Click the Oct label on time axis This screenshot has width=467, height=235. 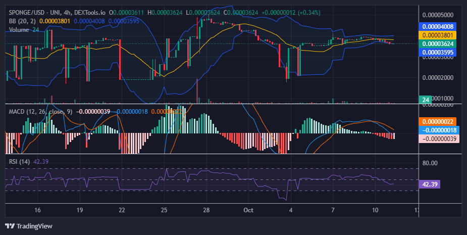click(x=248, y=210)
